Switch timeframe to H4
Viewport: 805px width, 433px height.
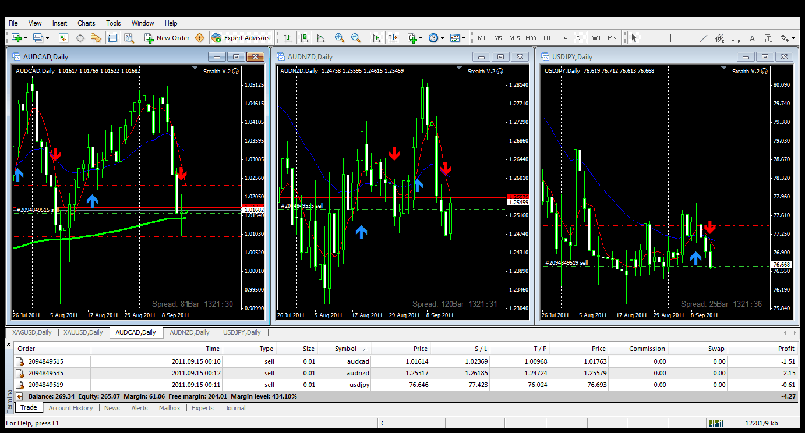[x=563, y=38]
